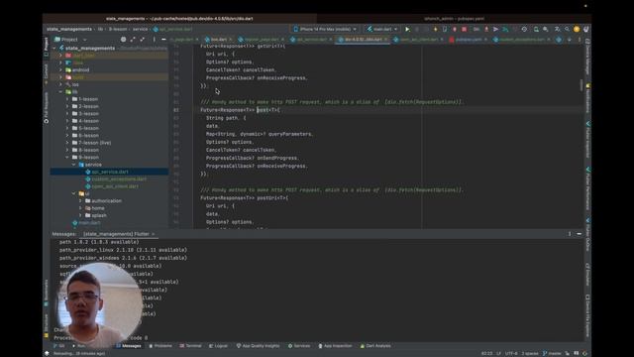Viewport: 634px width, 357px height.
Task: Open the account avatar in the toolbar
Action: click(x=577, y=29)
